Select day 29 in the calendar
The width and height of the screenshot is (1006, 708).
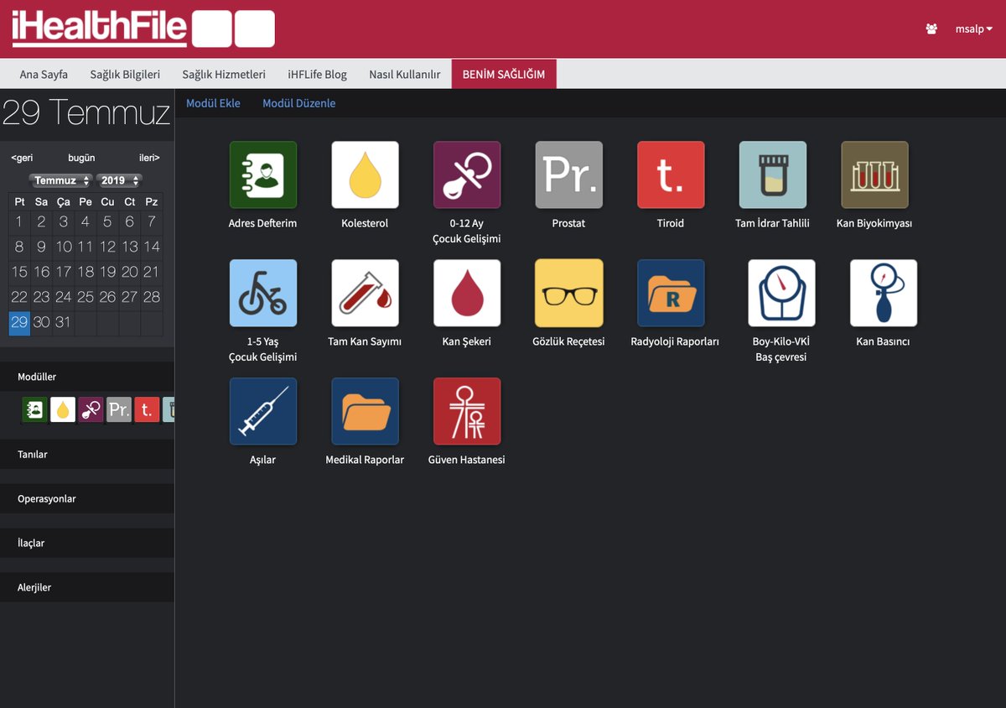click(19, 322)
